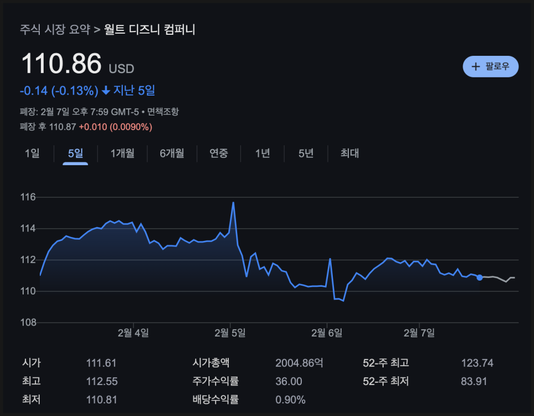
Task: Click the plus icon in 팔로우 button
Action: pos(476,66)
